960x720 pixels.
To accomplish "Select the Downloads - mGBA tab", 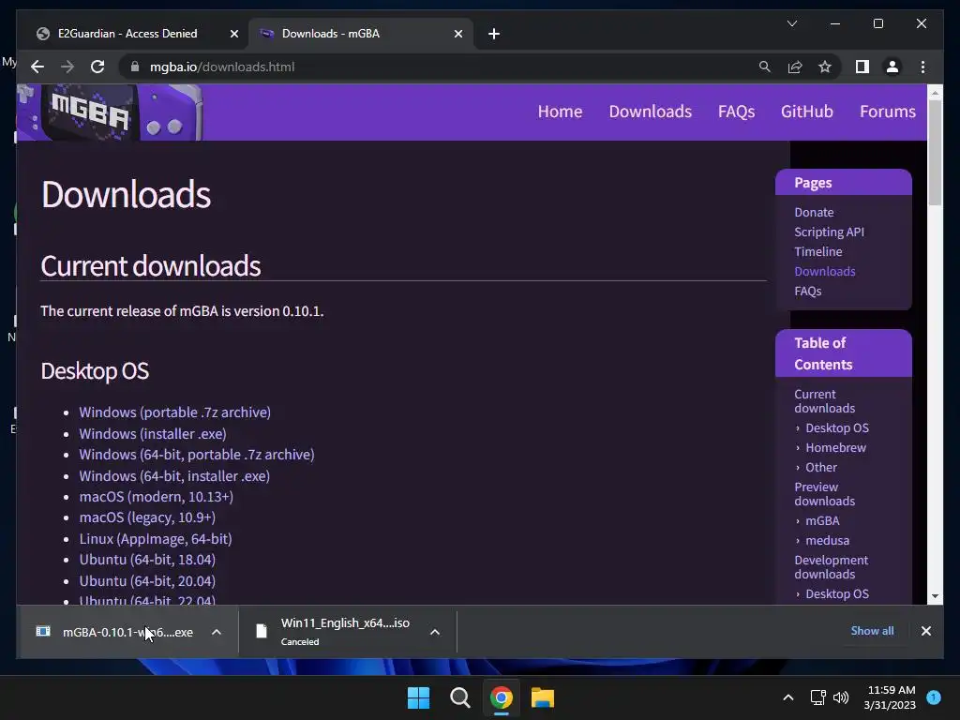I will (x=361, y=34).
